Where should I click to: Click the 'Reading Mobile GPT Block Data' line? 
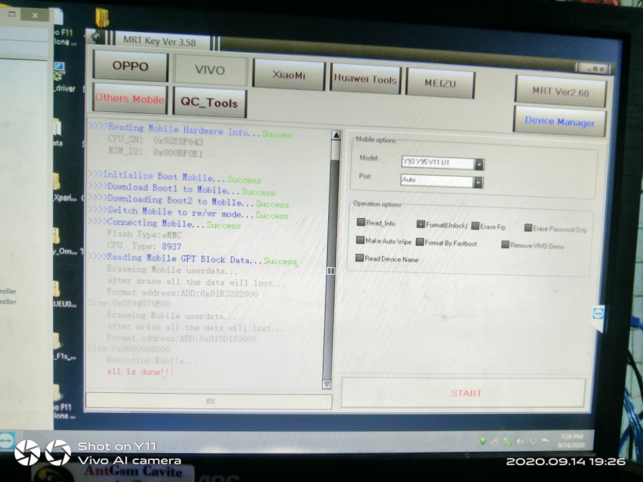coord(192,259)
